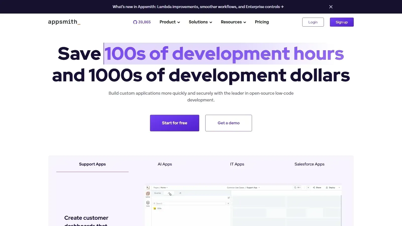Click the Login button

(313, 22)
